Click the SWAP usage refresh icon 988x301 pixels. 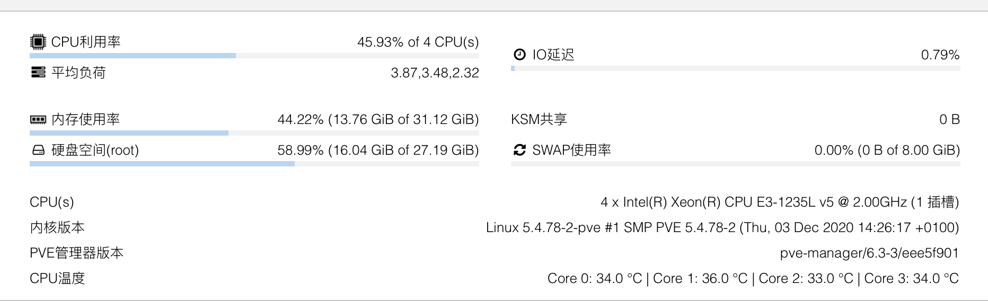[x=519, y=150]
